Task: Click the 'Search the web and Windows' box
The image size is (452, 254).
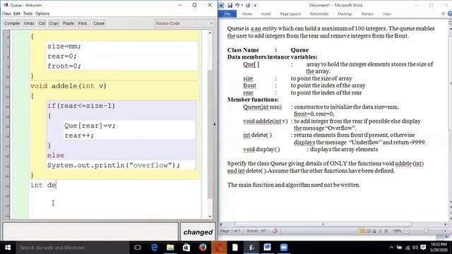Action: point(72,248)
